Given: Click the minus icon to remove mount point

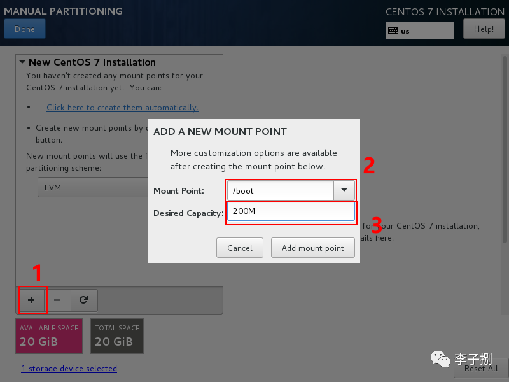Looking at the screenshot, I should point(57,300).
